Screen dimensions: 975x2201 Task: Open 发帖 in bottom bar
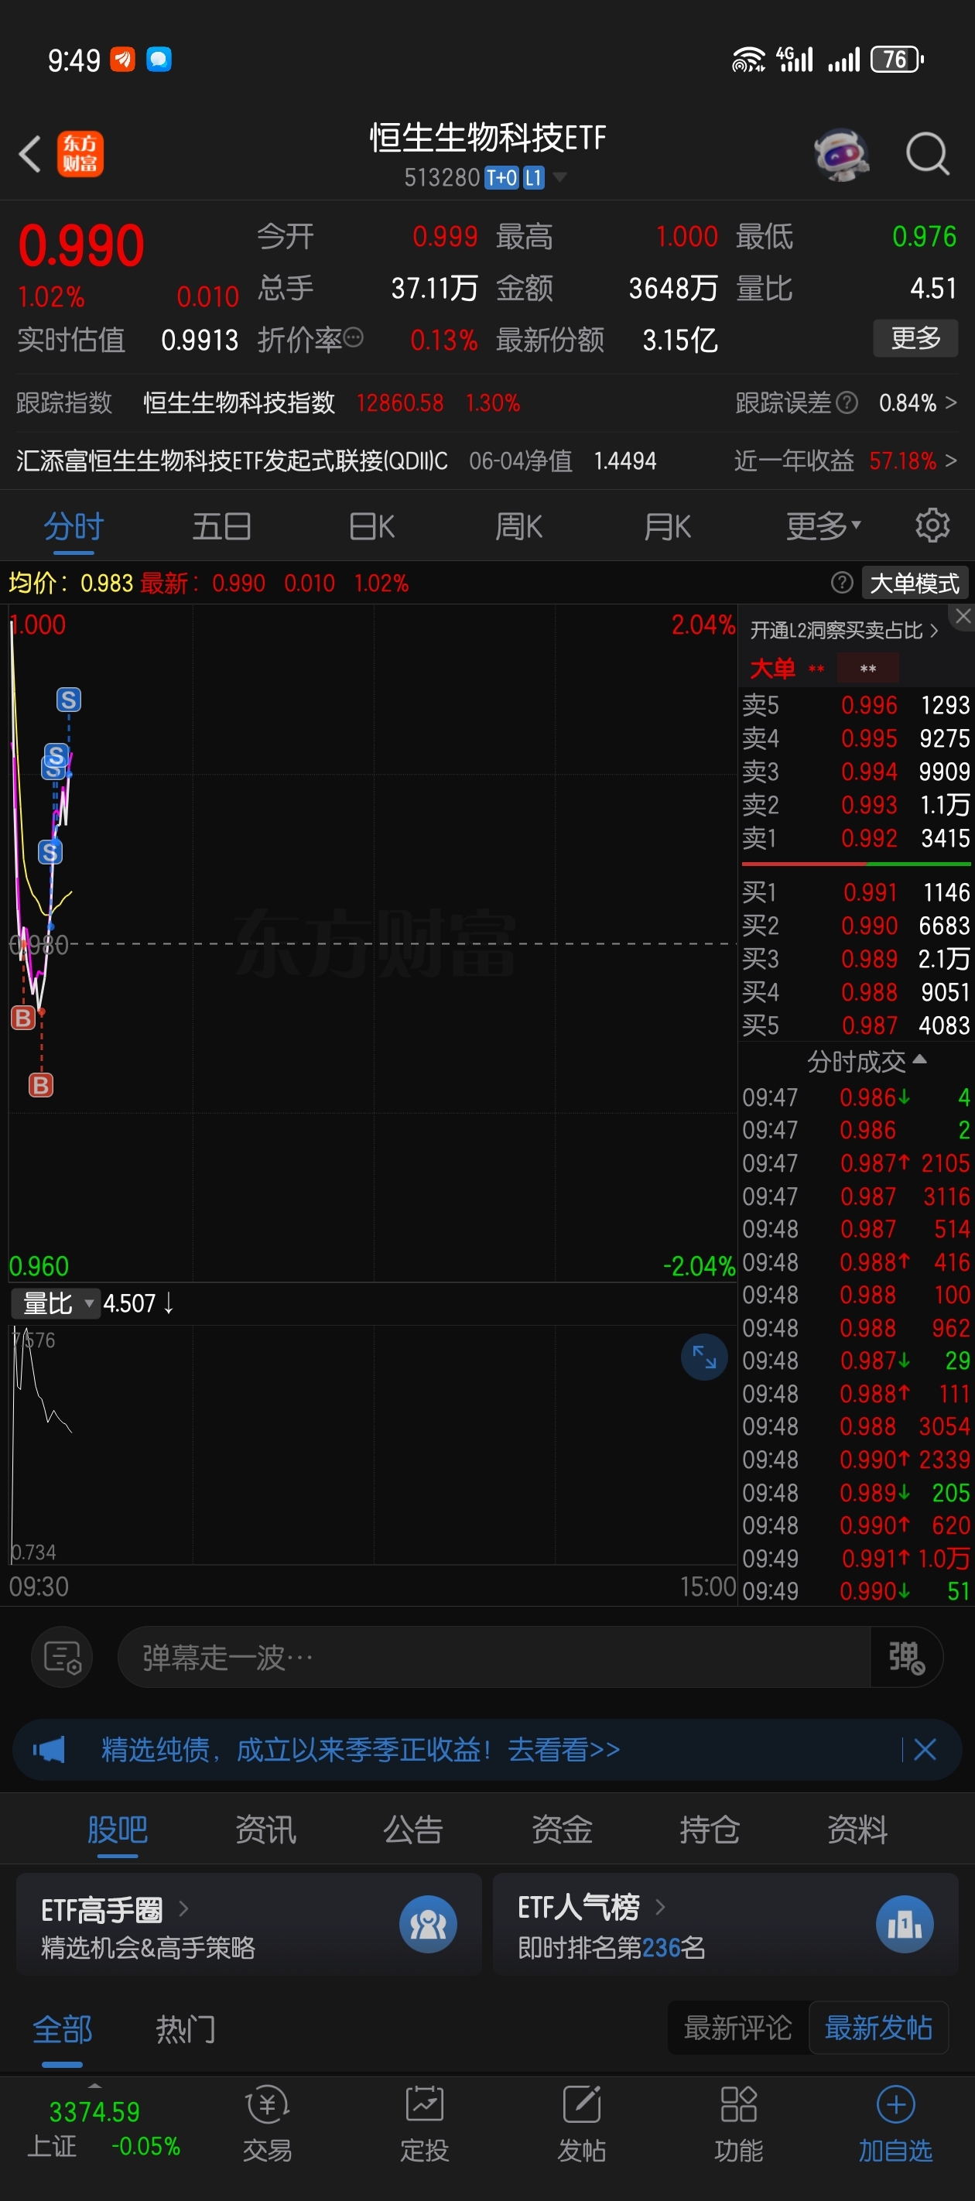582,2125
